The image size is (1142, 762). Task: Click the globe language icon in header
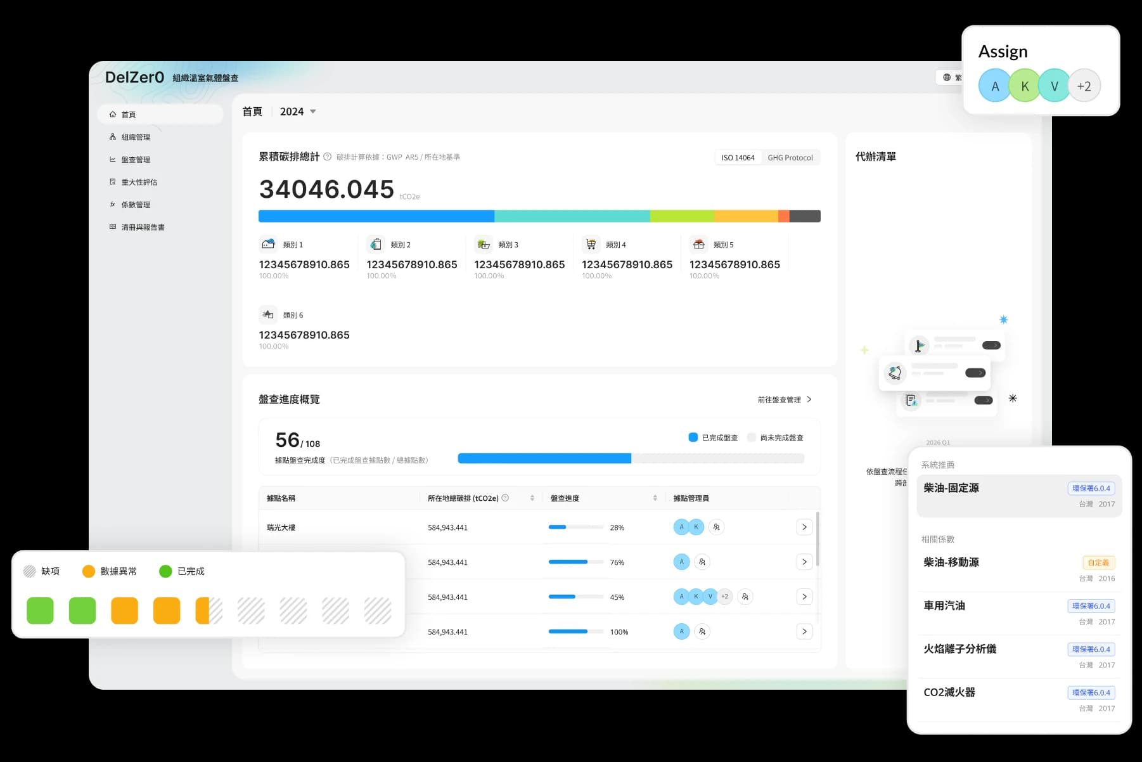947,77
